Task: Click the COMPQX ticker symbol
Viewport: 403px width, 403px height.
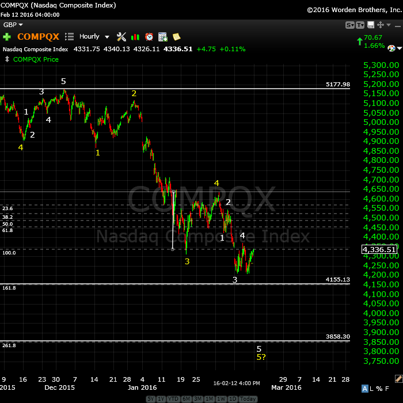Action: [39, 36]
